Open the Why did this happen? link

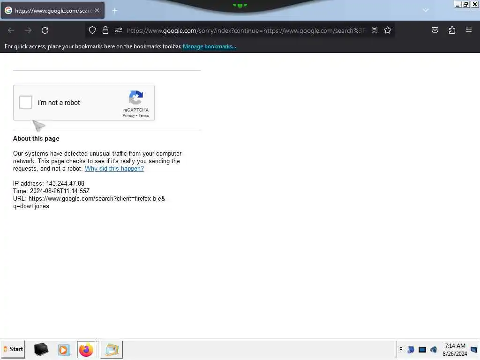(x=114, y=169)
